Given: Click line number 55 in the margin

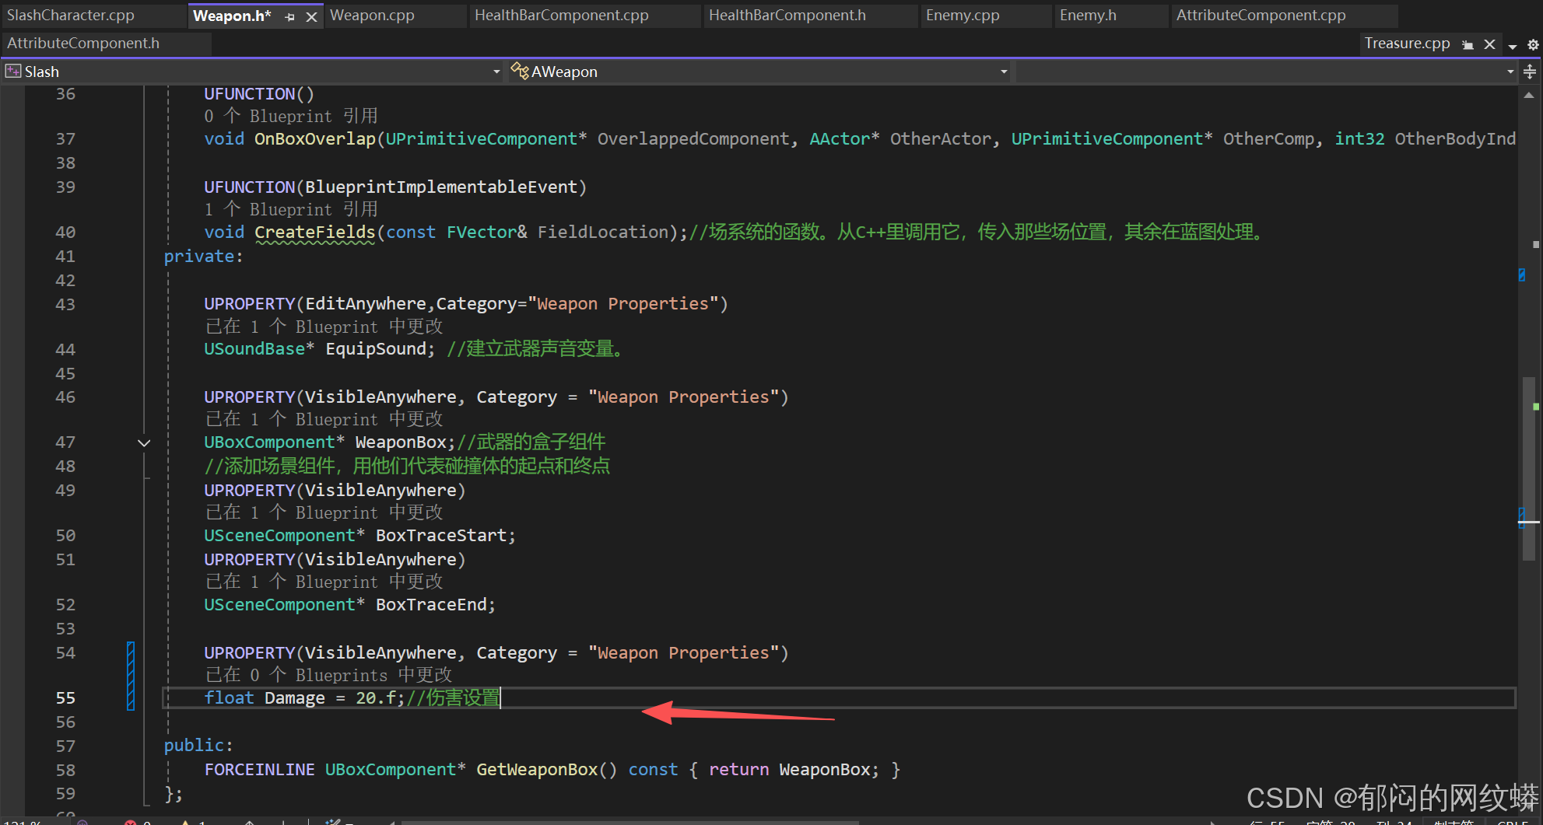Looking at the screenshot, I should click(65, 698).
